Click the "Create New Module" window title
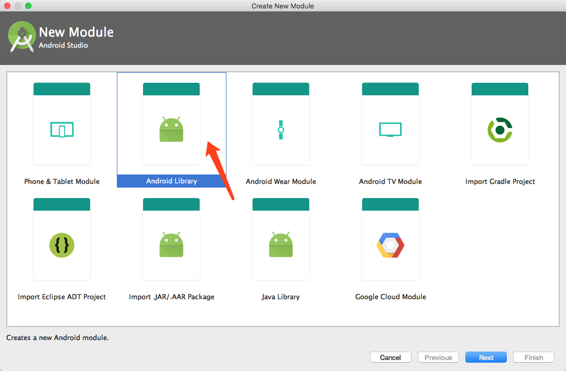Screen dimensions: 566x371 [282, 6]
